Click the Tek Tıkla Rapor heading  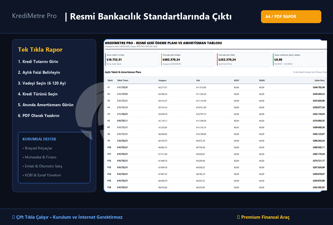(x=40, y=49)
